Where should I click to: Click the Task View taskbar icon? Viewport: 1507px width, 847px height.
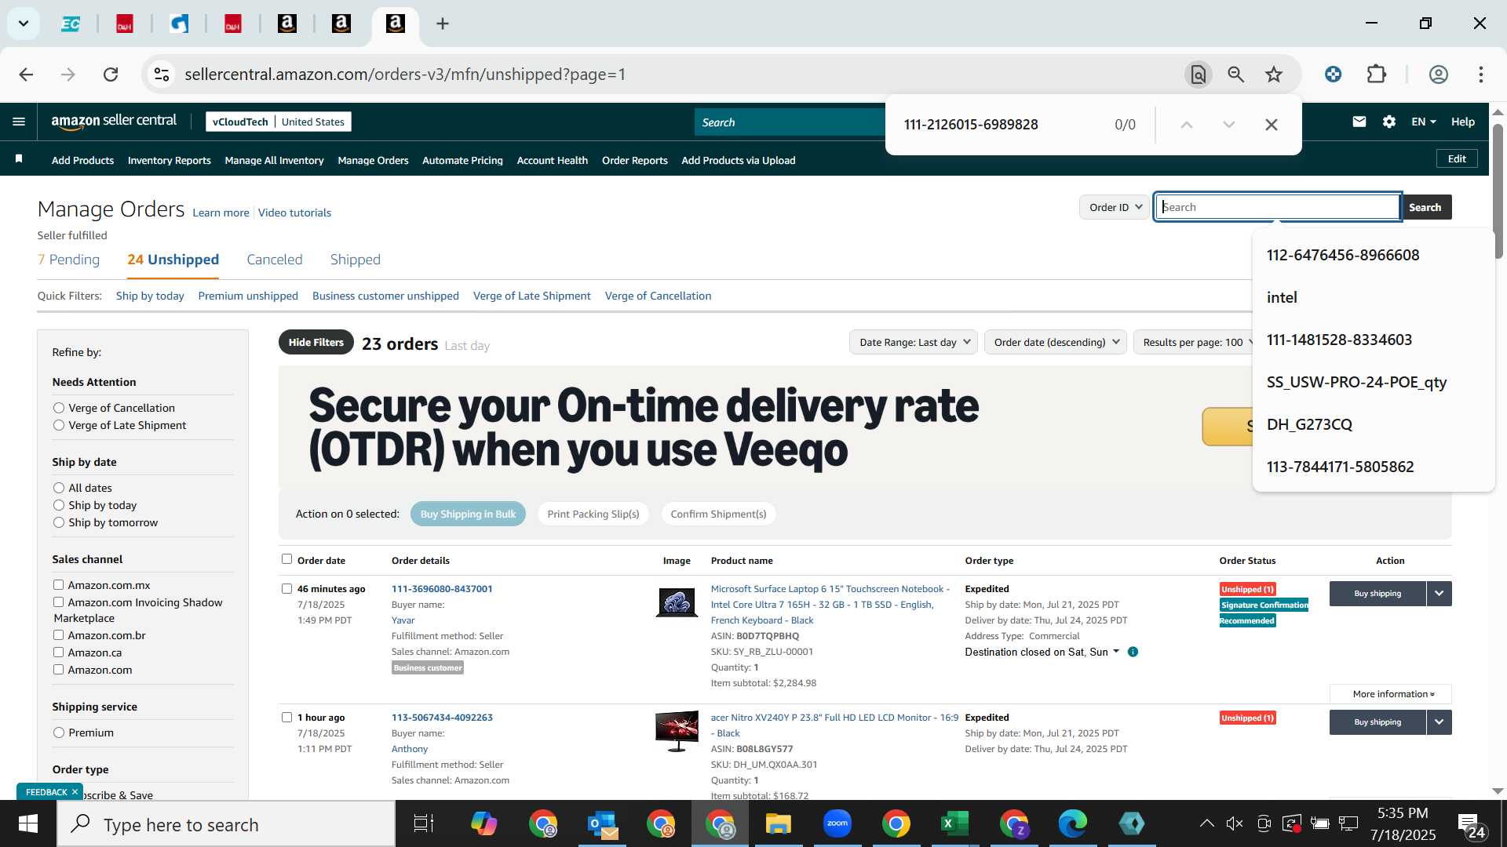(424, 823)
